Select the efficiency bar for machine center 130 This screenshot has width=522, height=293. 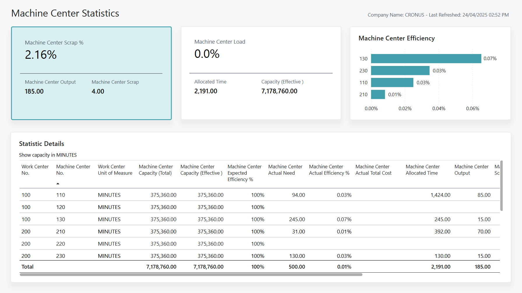[425, 58]
